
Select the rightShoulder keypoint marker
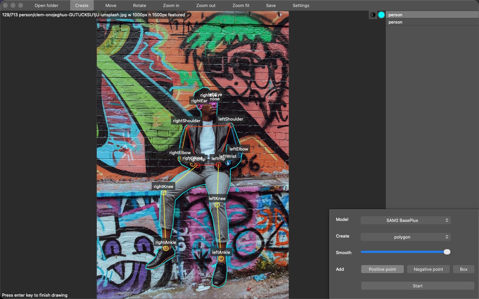[187, 127]
